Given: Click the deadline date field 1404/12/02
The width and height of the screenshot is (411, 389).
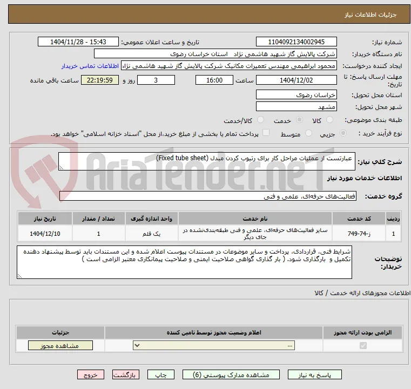Looking at the screenshot, I should [296, 80].
